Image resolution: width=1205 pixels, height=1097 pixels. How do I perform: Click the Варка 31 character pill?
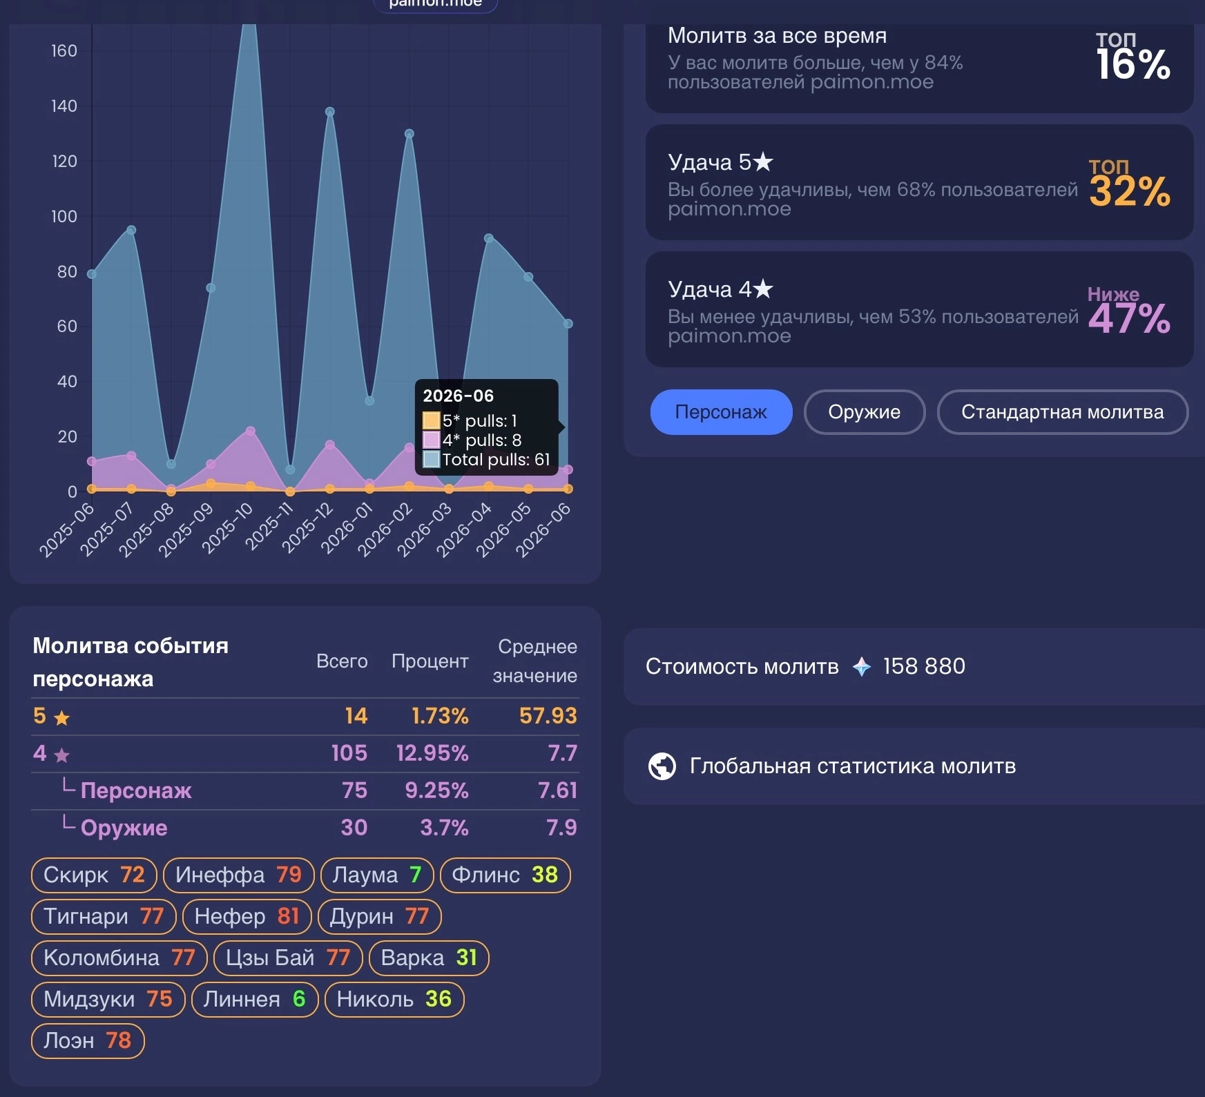(x=429, y=958)
